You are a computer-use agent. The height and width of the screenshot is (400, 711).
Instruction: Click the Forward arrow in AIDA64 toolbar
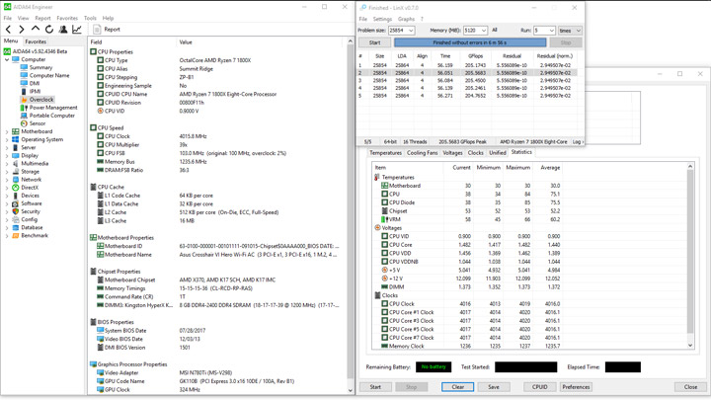(x=22, y=30)
